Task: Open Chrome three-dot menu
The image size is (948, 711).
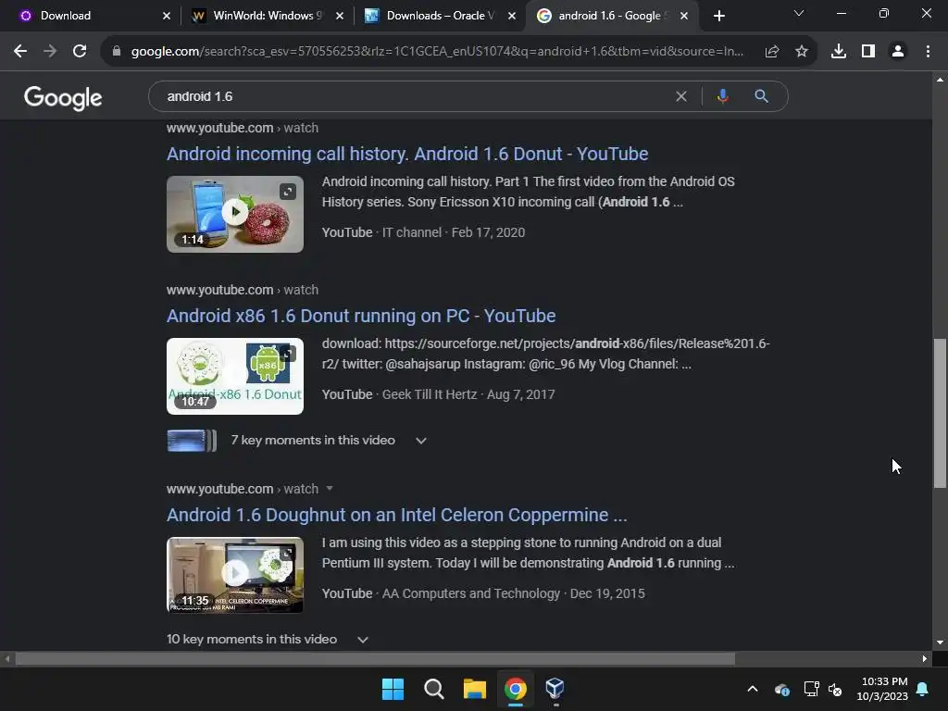Action: coord(928,52)
